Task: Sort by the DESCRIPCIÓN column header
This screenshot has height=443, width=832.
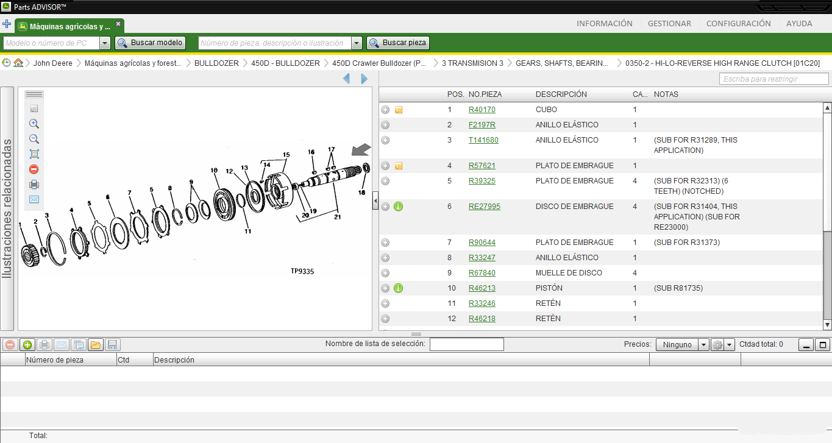Action: click(561, 94)
